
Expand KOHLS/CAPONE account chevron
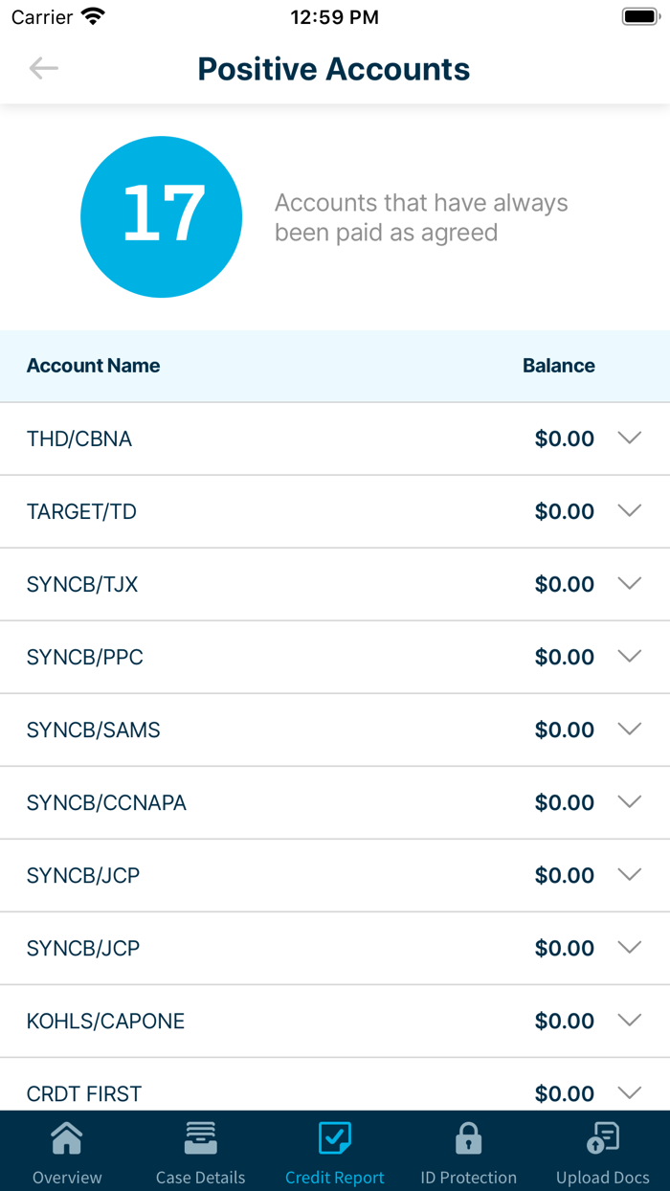click(x=629, y=1021)
